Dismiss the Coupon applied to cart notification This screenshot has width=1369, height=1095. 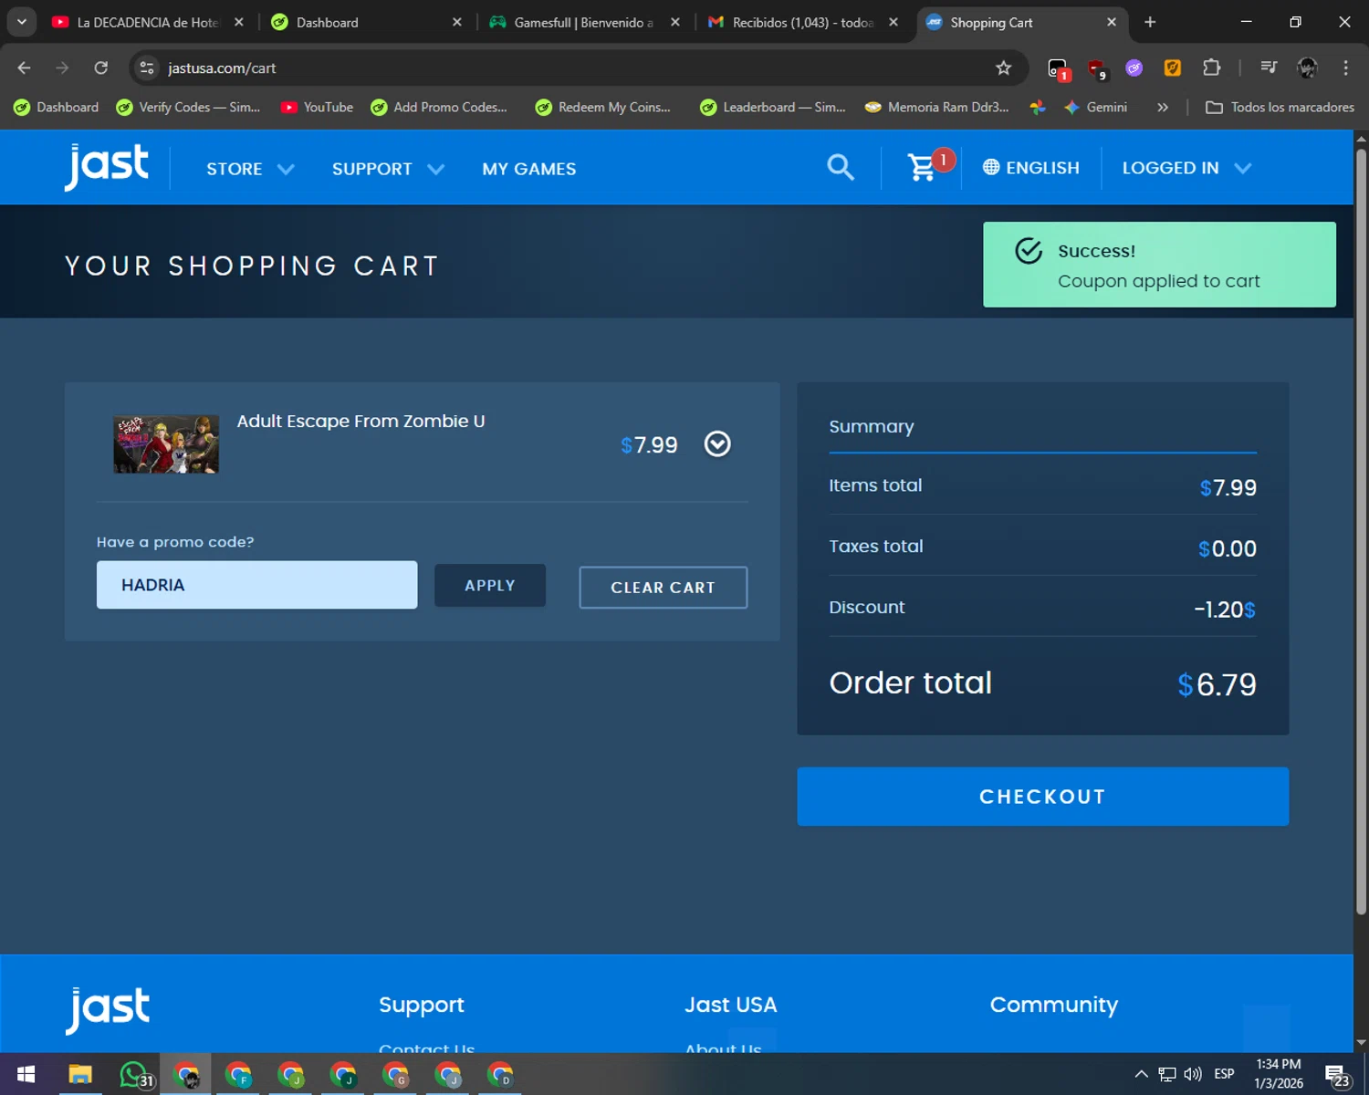1159,265
